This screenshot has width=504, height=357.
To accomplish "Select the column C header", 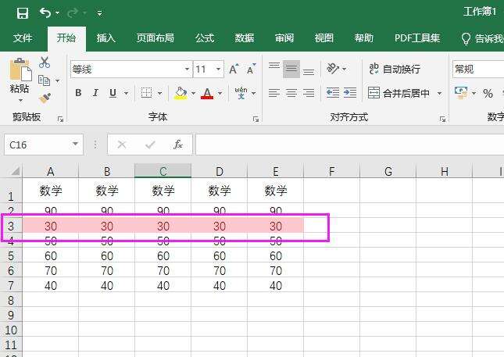I will [163, 171].
